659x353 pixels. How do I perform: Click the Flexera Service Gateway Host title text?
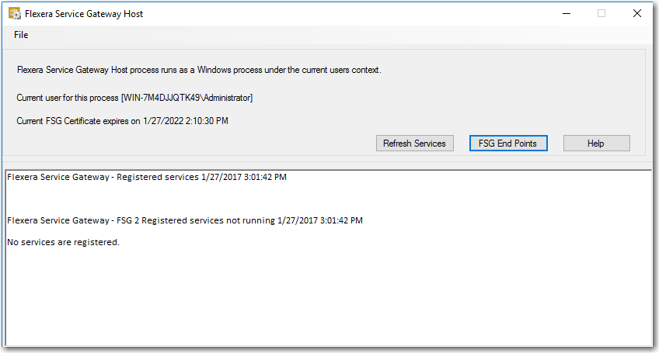pos(84,14)
